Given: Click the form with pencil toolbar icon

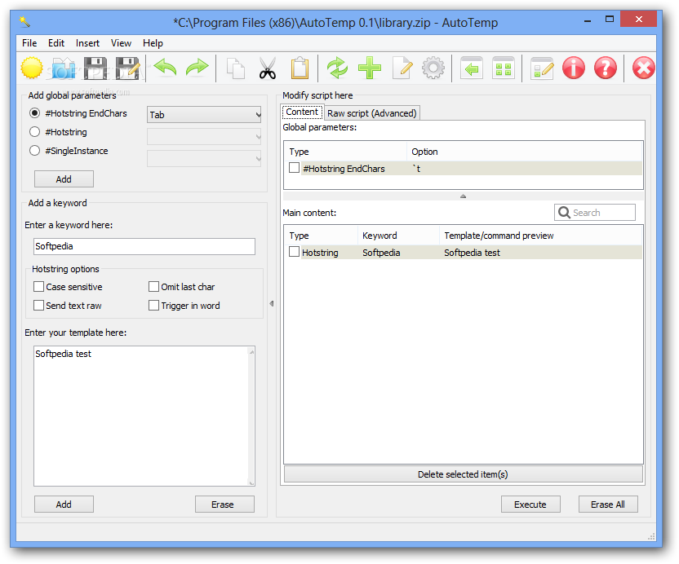Looking at the screenshot, I should click(542, 68).
